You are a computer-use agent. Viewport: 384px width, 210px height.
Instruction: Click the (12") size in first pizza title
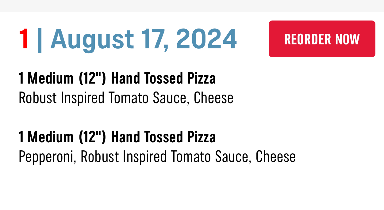point(92,79)
